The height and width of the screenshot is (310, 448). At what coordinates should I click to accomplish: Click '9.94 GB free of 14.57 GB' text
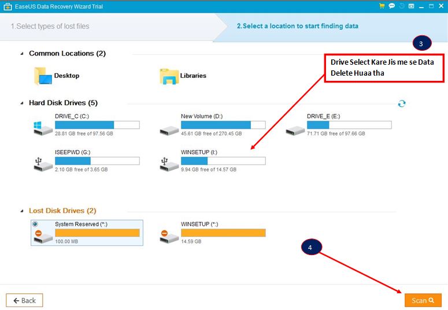pyautogui.click(x=209, y=169)
